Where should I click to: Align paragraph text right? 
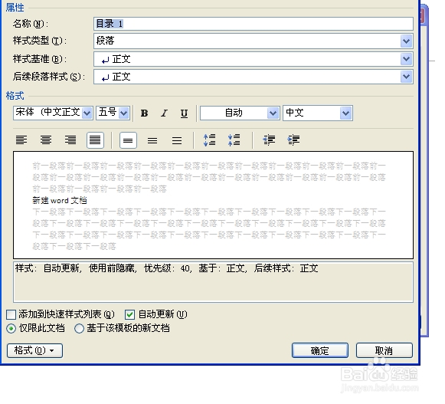[x=70, y=140]
